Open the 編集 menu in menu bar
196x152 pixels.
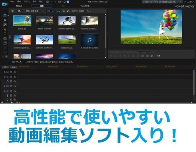point(19,2)
